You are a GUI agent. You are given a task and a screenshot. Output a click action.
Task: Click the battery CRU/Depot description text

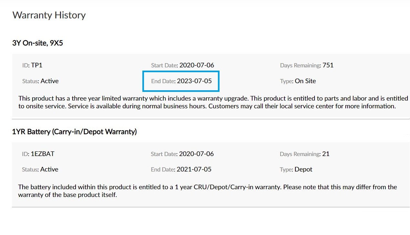(208, 191)
